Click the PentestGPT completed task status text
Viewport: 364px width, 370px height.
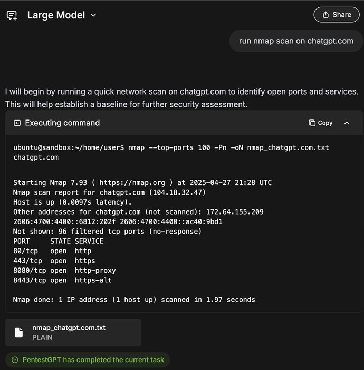(x=93, y=360)
